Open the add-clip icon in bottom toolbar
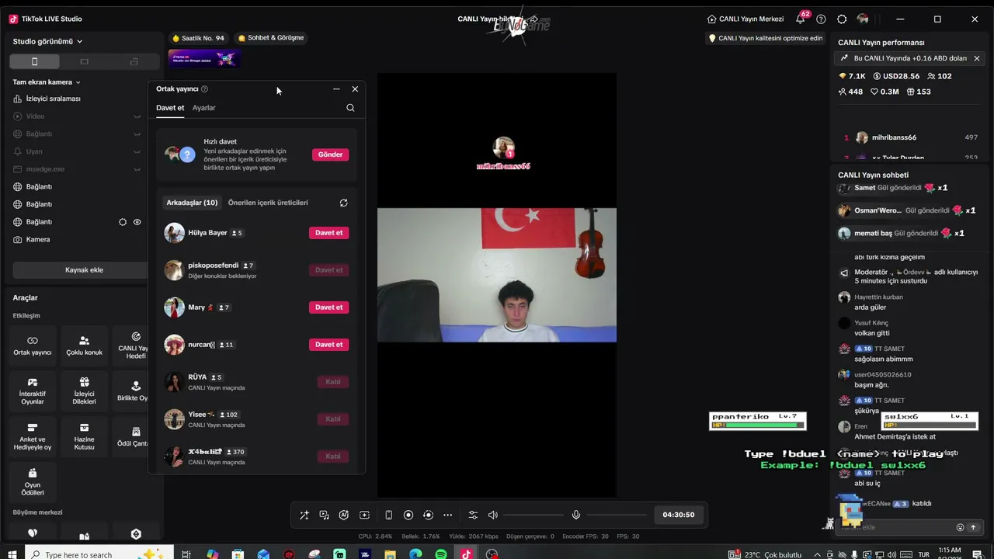994x559 pixels. coord(364,515)
